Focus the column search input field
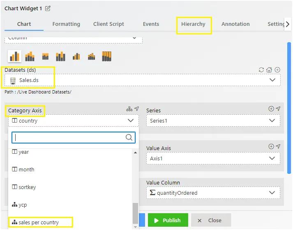Image resolution: width=293 pixels, height=230 pixels. [74, 138]
